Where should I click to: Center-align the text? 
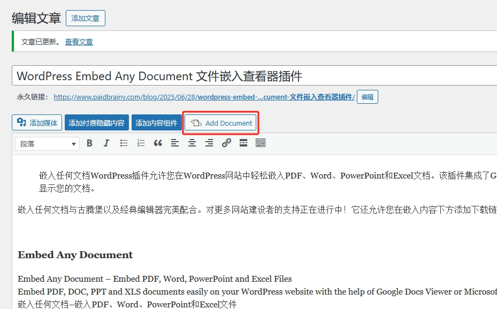point(192,143)
